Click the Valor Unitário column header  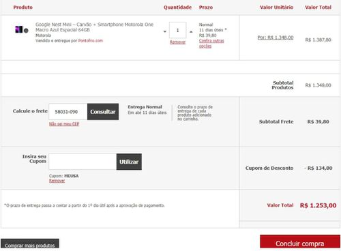tap(276, 8)
